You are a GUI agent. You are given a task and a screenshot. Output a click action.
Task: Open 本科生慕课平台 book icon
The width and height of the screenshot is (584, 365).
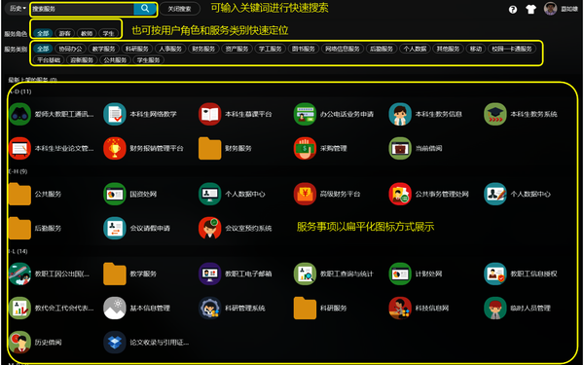pos(210,114)
